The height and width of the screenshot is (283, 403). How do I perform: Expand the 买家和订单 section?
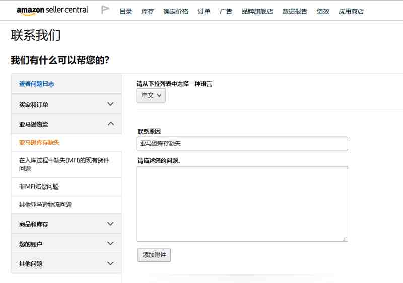pos(66,104)
